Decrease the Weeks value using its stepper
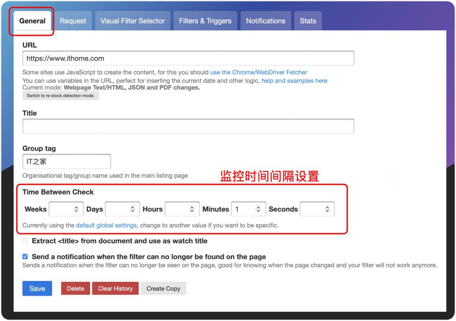The height and width of the screenshot is (321, 456). click(76, 211)
